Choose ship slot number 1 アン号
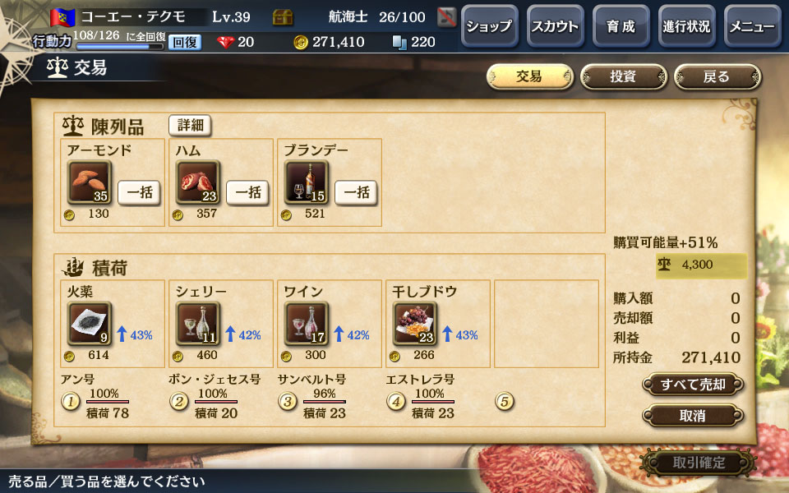Screen dimensions: 789x493 [71, 402]
